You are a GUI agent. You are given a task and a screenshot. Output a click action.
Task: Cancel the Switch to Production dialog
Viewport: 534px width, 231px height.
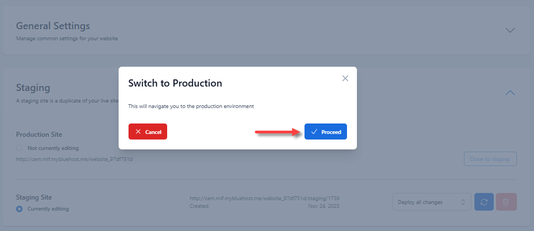[x=148, y=132]
